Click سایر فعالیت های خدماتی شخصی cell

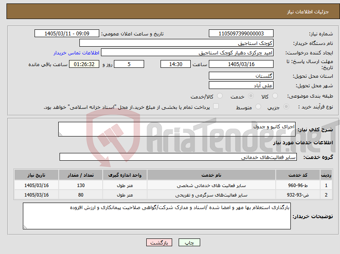(211, 185)
